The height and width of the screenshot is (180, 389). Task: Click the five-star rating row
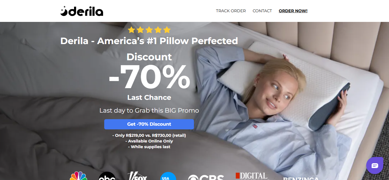(x=149, y=30)
